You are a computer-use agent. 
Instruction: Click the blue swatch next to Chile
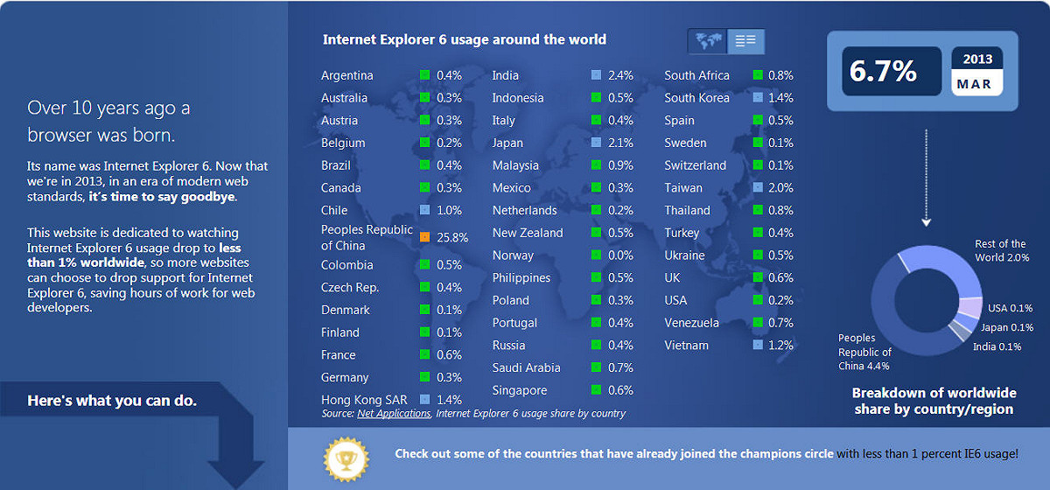tap(424, 210)
